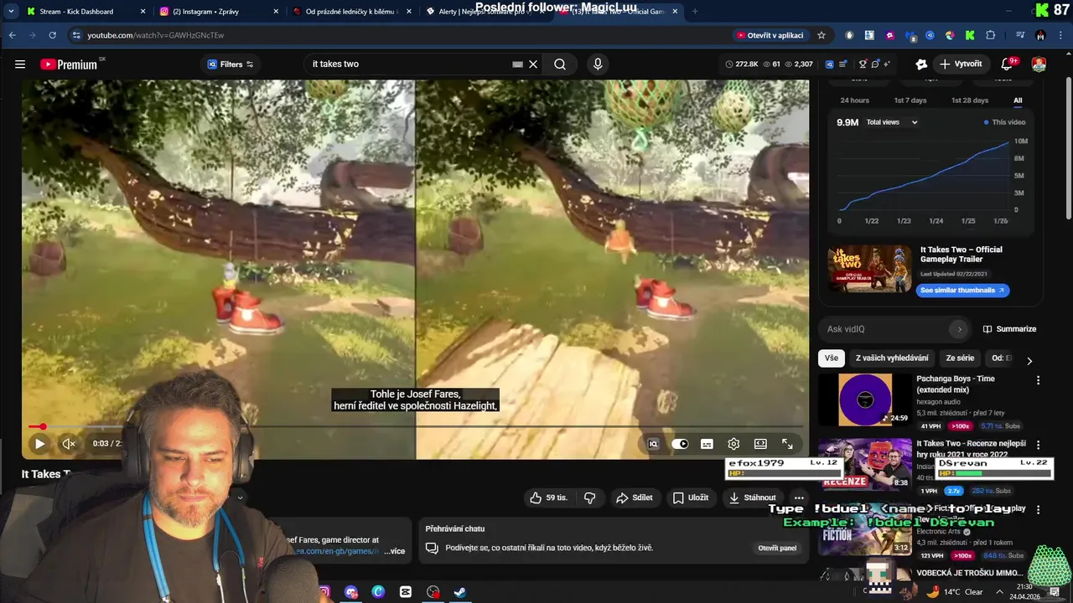Seek on the video progress bar
This screenshot has height=603, width=1073.
point(415,427)
